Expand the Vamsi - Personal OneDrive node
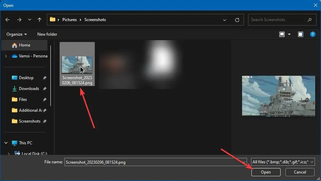 6,56
